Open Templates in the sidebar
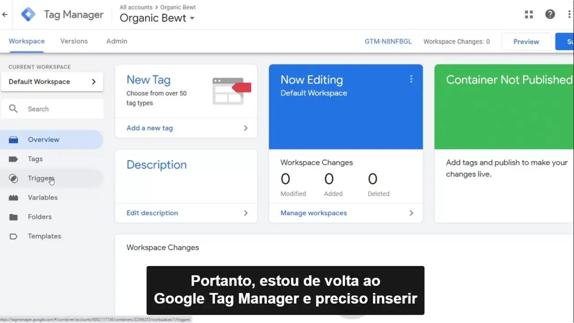Viewport: 574px width, 323px height. click(x=52, y=236)
